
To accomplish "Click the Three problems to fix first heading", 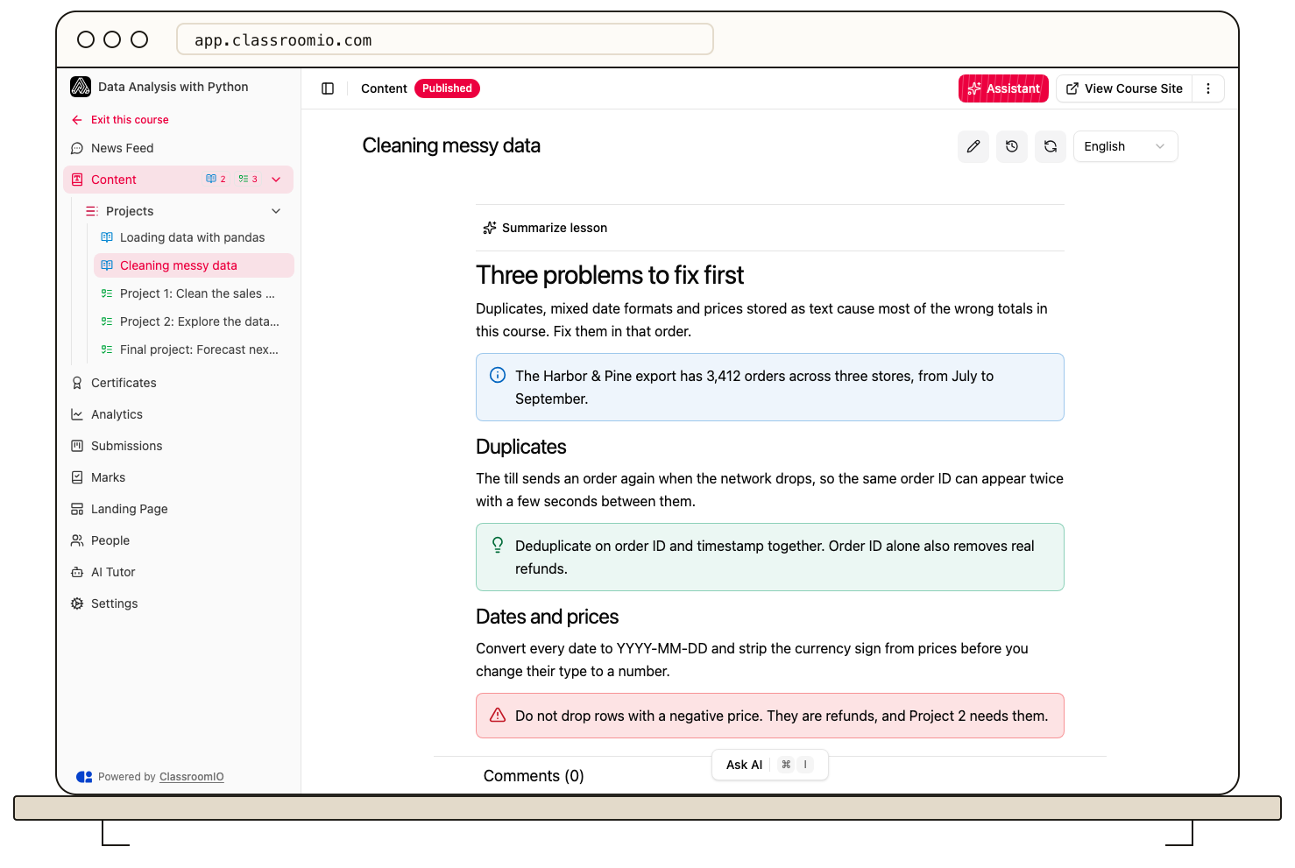I will pyautogui.click(x=610, y=275).
